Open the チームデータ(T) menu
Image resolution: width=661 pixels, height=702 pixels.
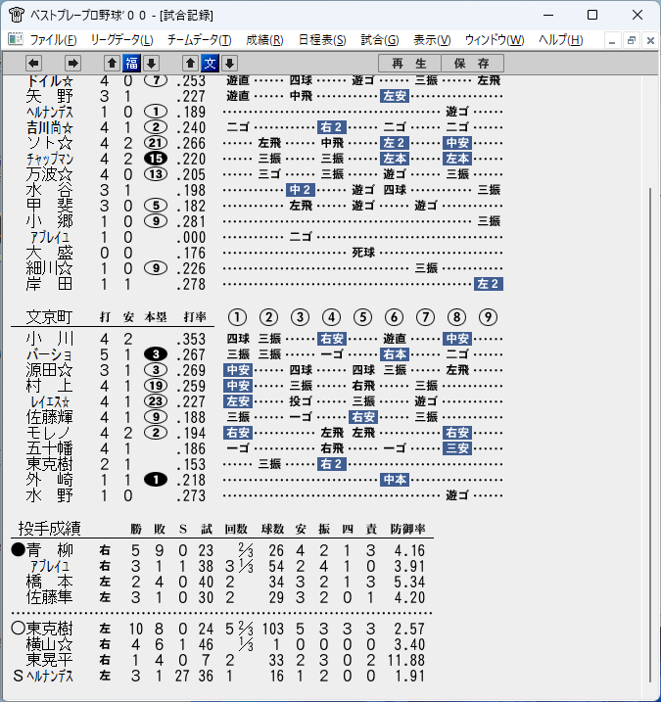point(200,40)
